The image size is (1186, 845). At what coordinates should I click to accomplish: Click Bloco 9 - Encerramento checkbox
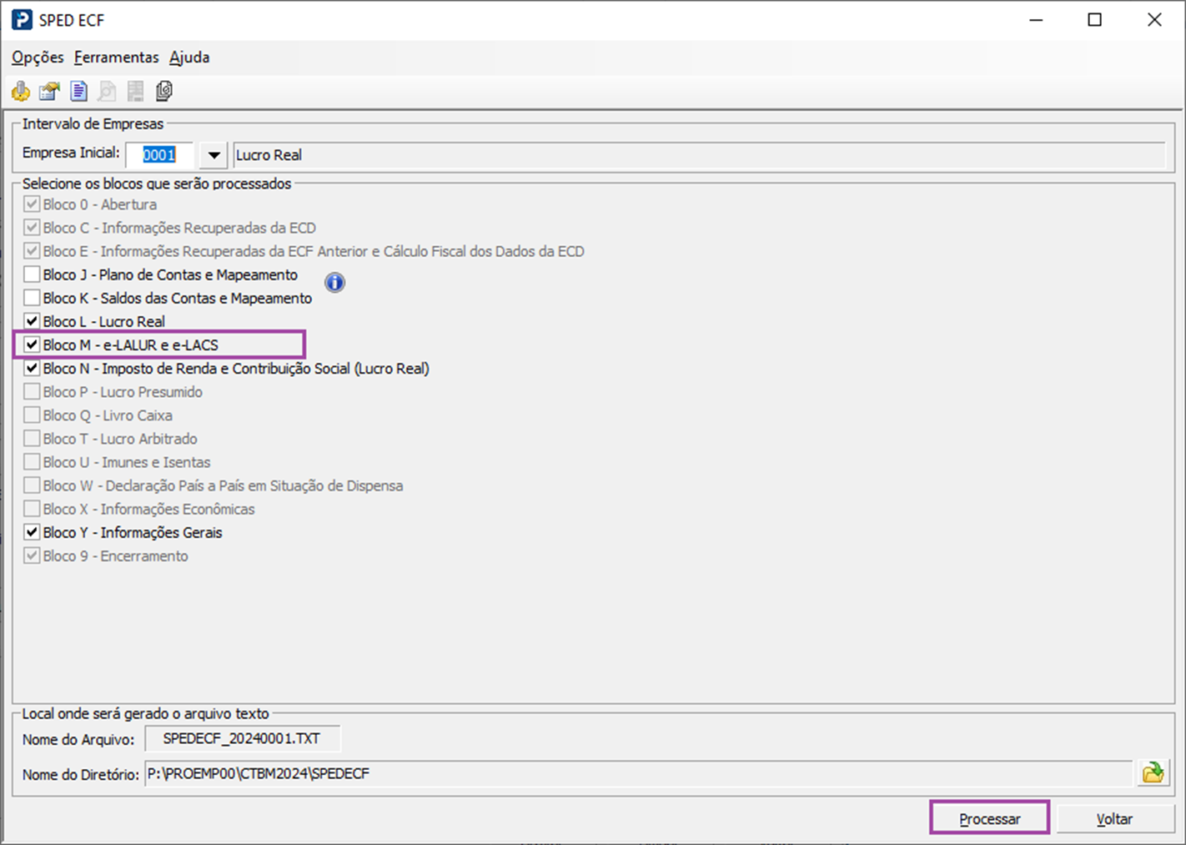coord(32,556)
